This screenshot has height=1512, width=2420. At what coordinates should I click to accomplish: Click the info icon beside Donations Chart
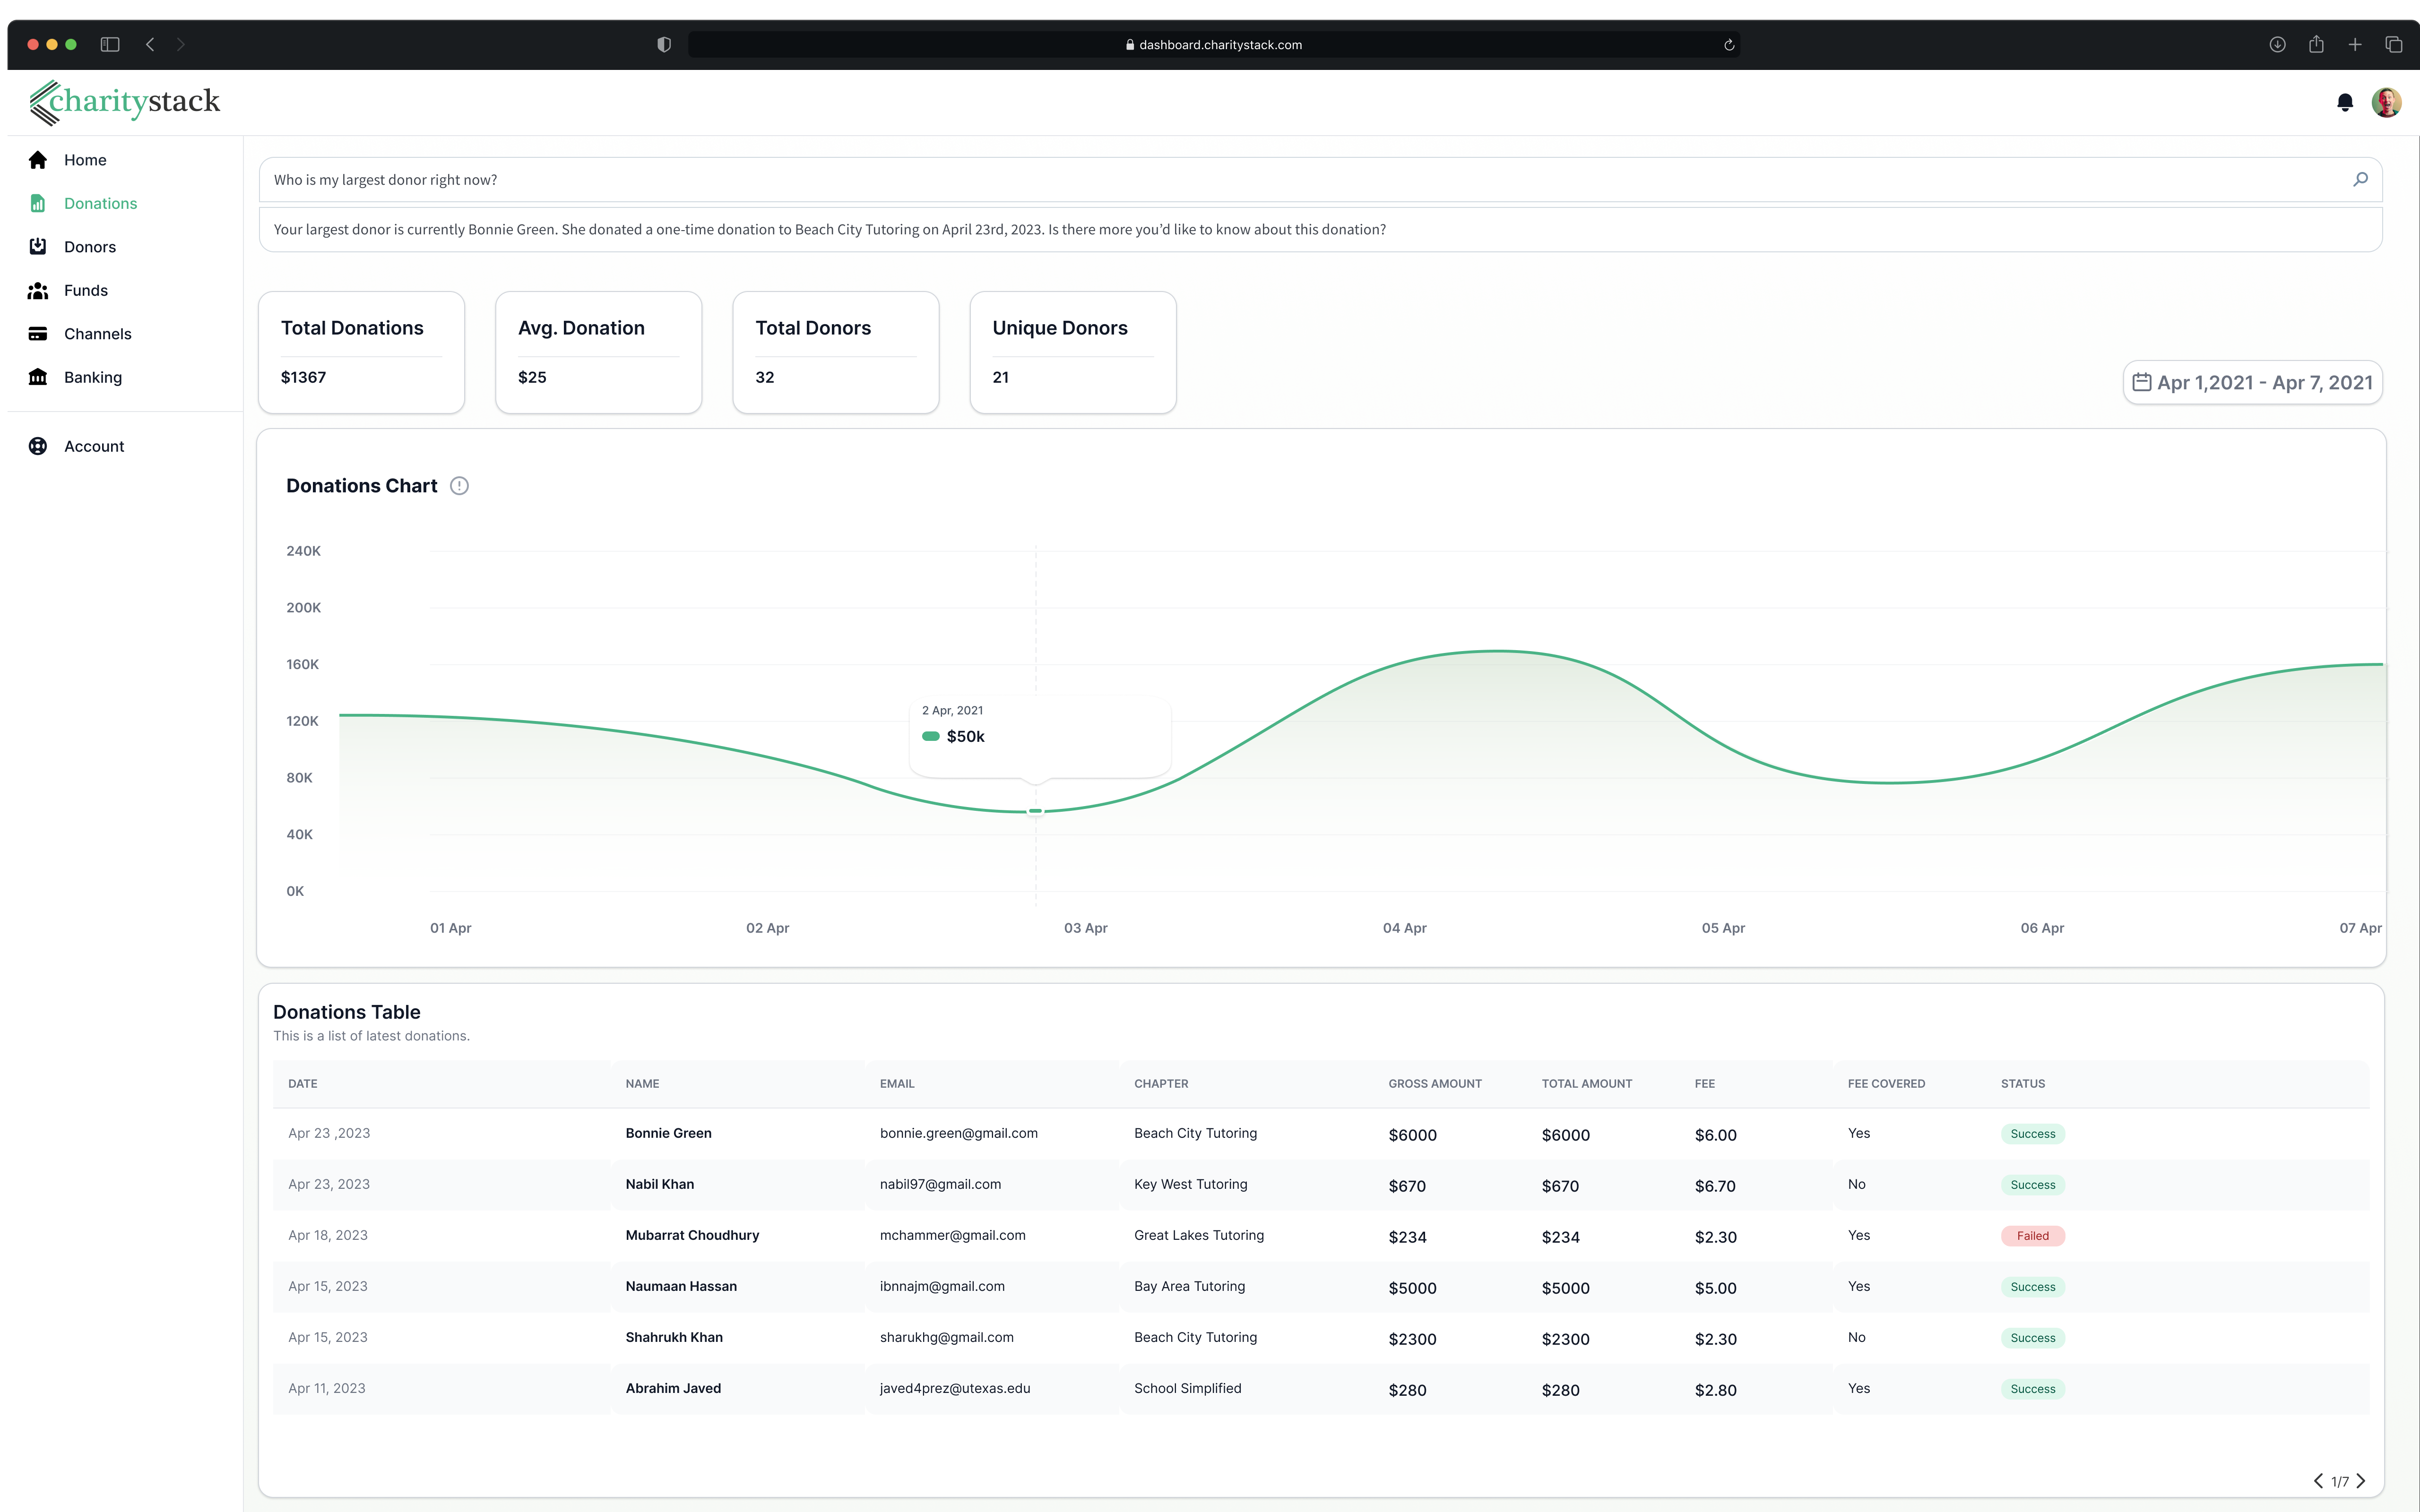point(459,486)
